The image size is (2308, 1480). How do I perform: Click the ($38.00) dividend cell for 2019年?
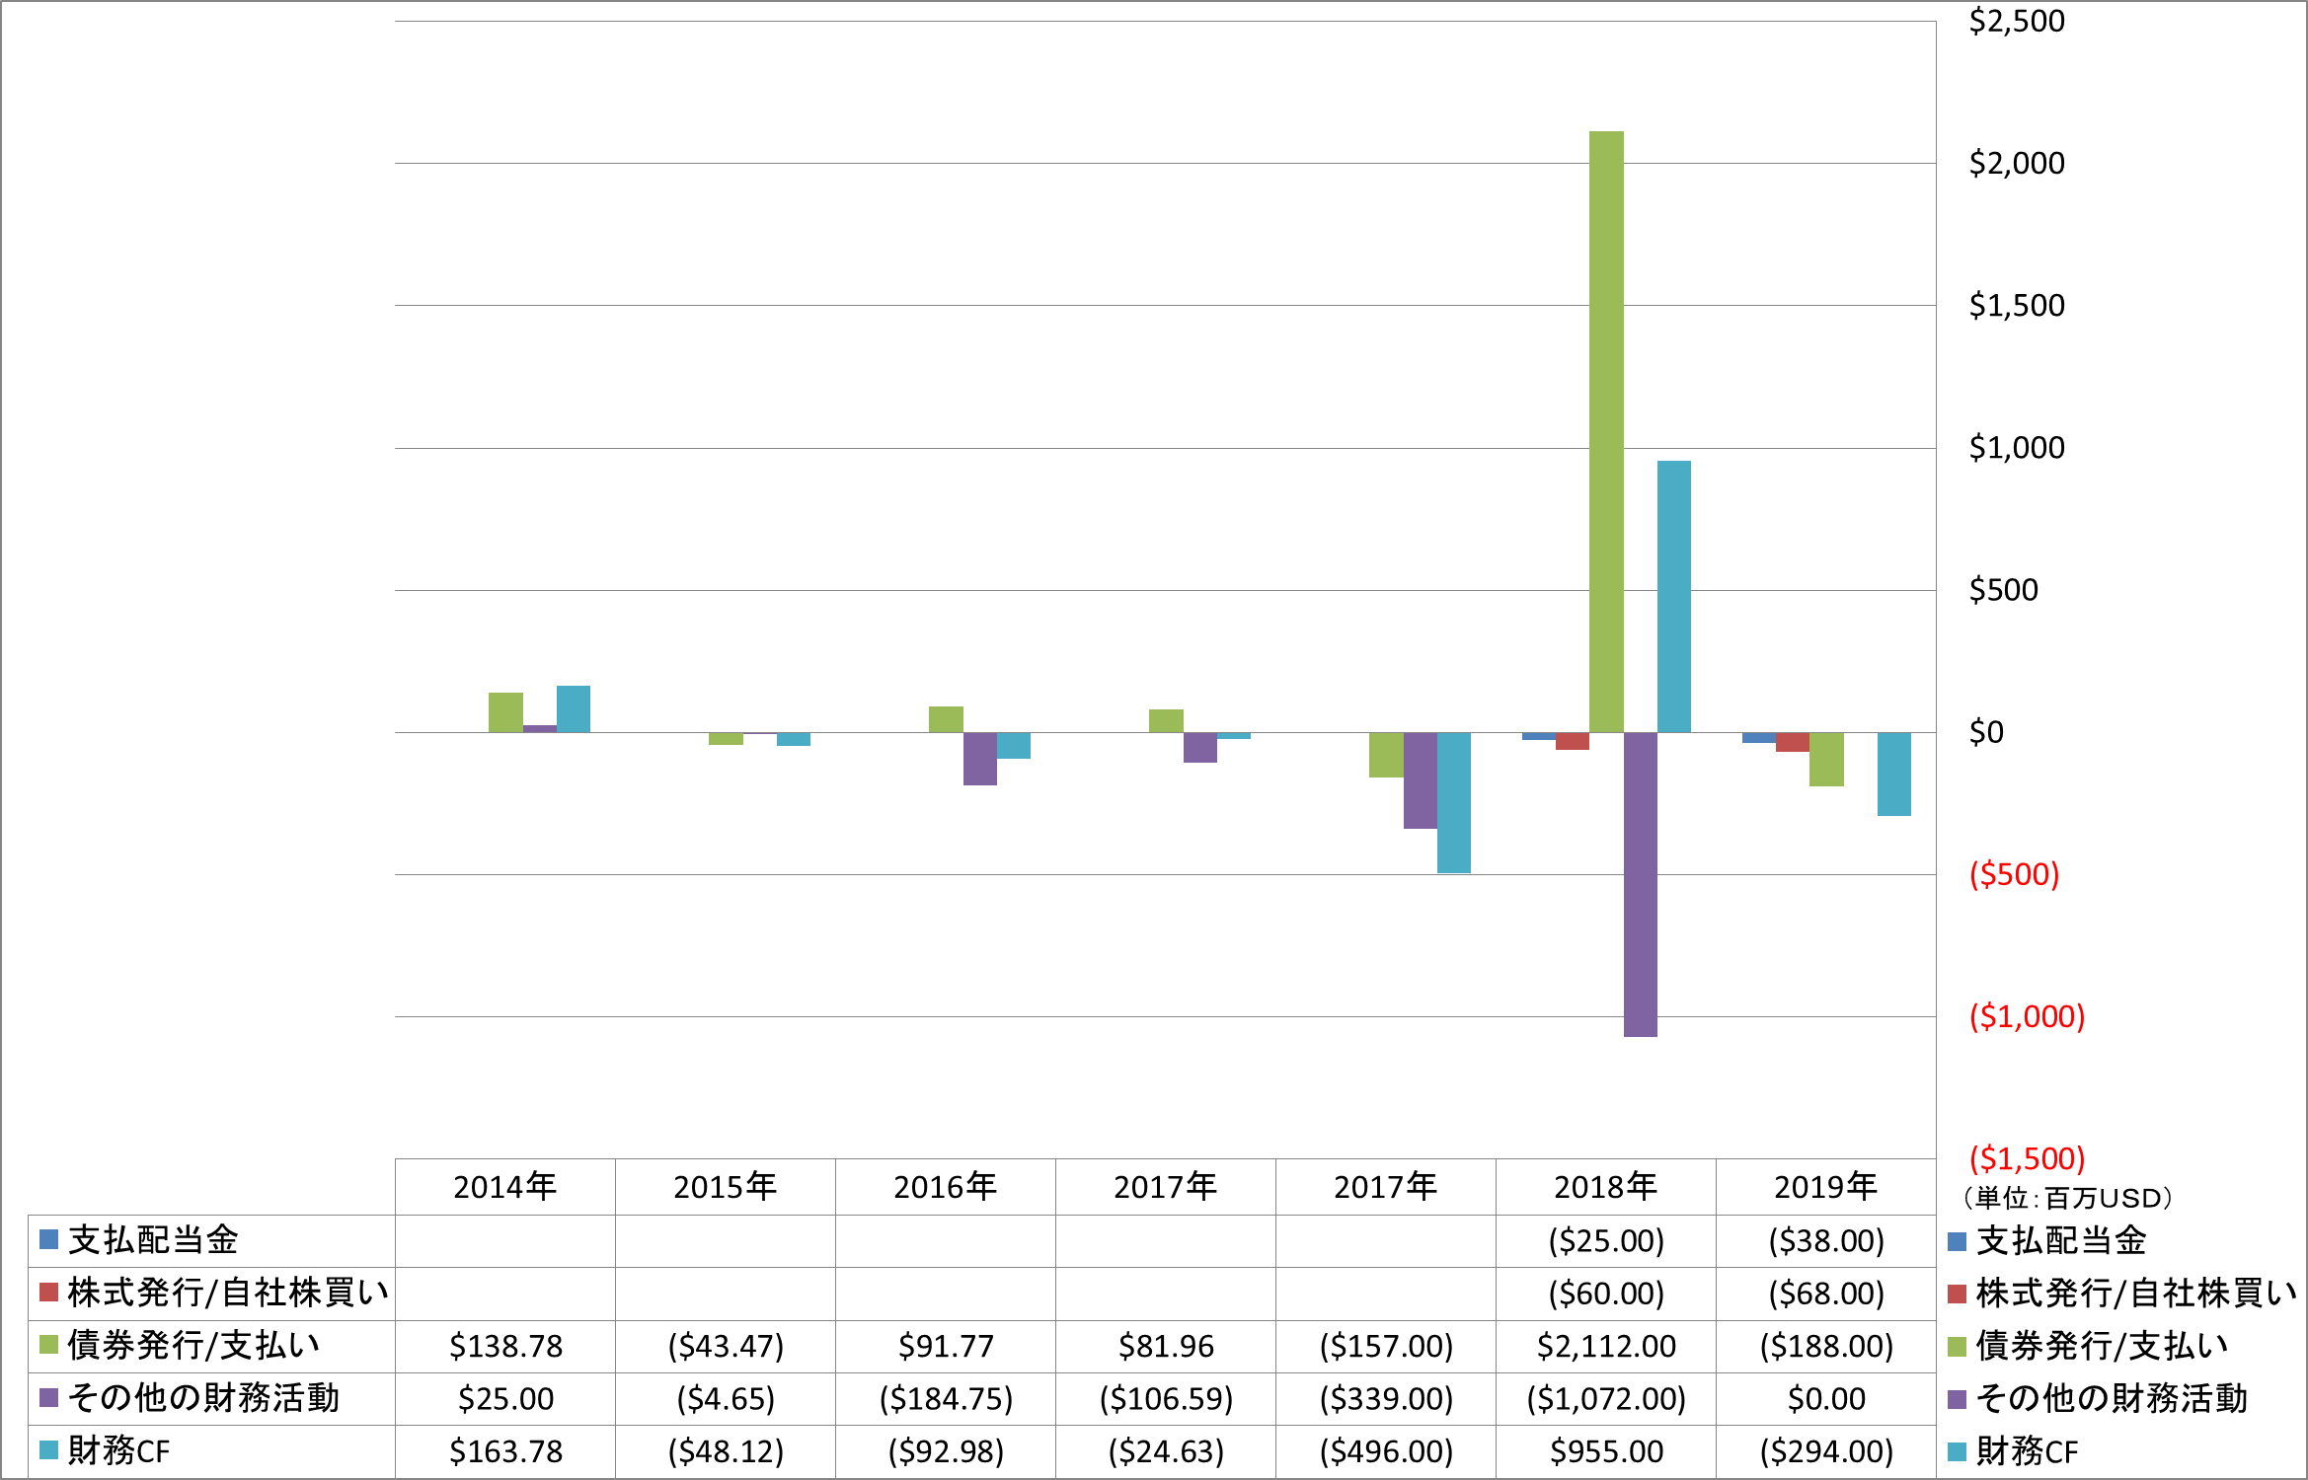[1826, 1240]
